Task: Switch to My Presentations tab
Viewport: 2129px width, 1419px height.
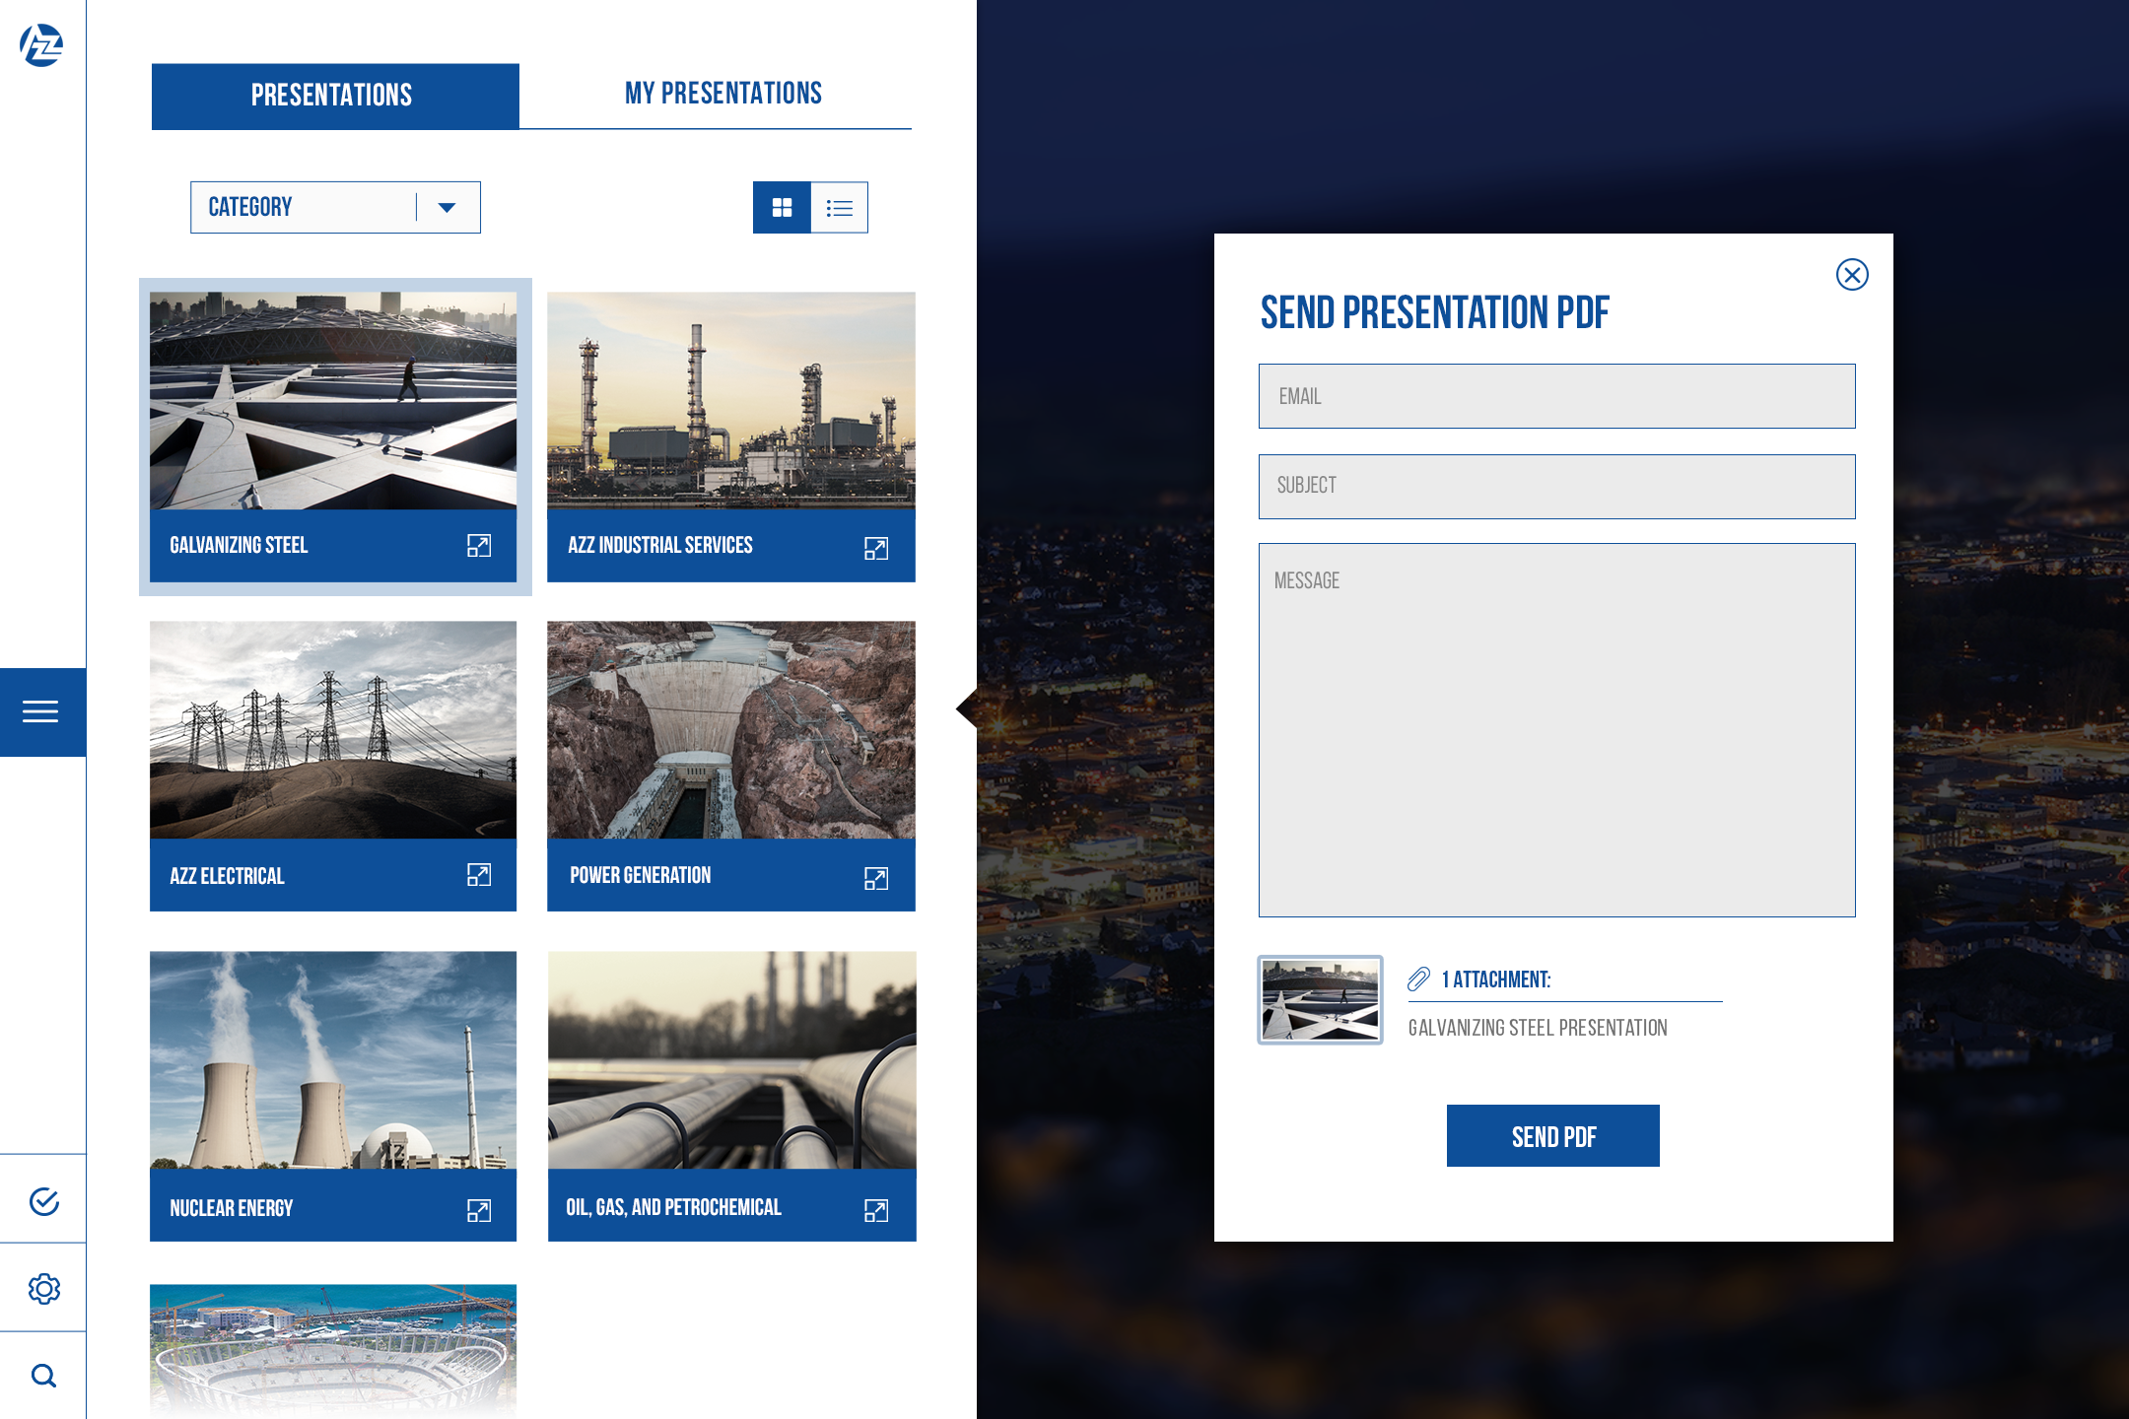Action: pyautogui.click(x=722, y=95)
